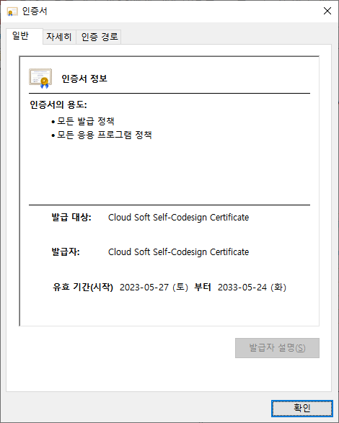Open the 자세히 tab
The image size is (339, 423).
coord(59,37)
